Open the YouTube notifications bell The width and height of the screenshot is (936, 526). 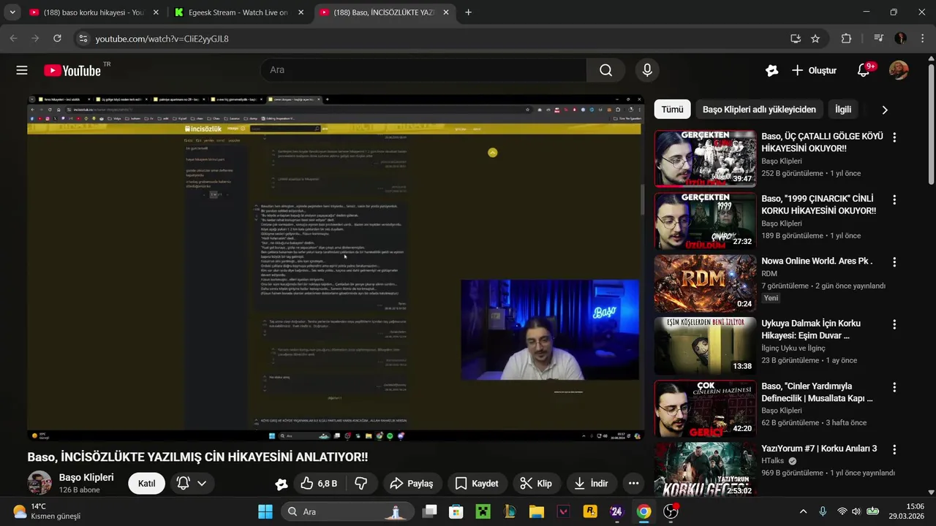click(864, 70)
